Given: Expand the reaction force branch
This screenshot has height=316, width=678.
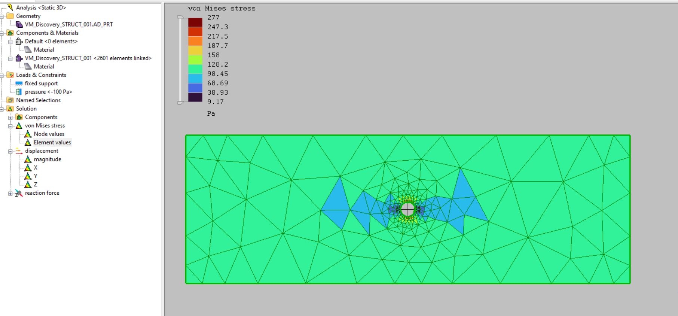Looking at the screenshot, I should tap(10, 194).
